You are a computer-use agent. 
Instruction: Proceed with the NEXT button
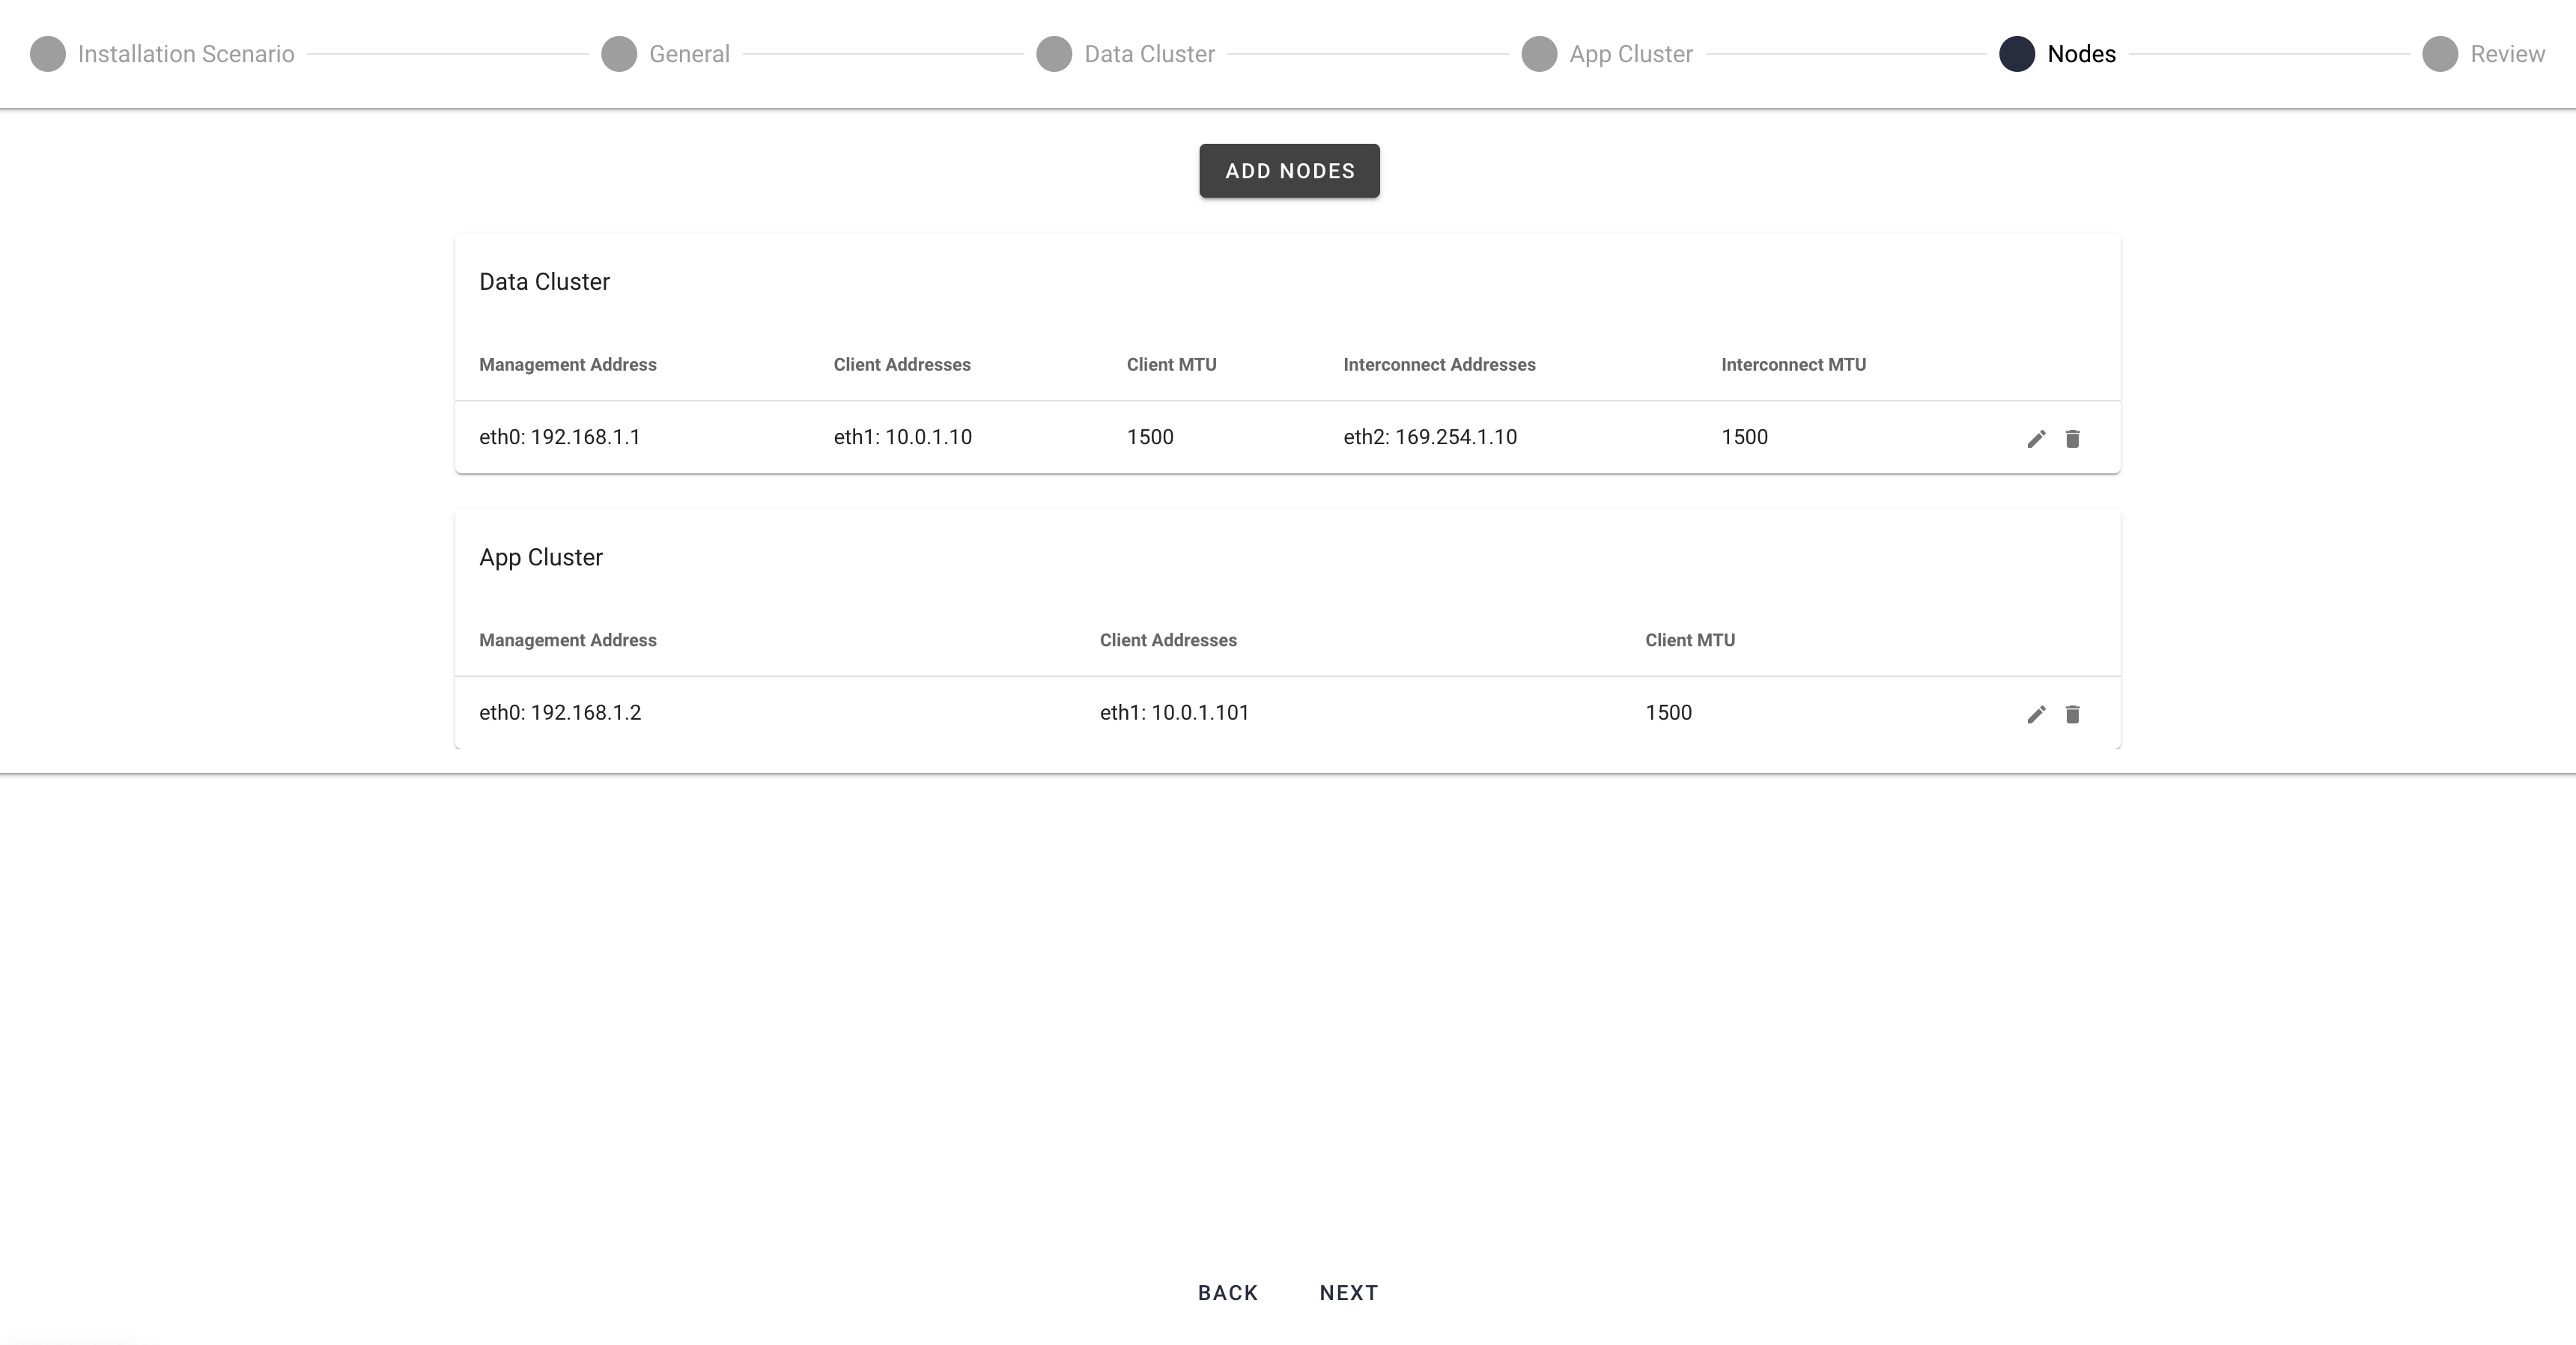pos(1349,1293)
